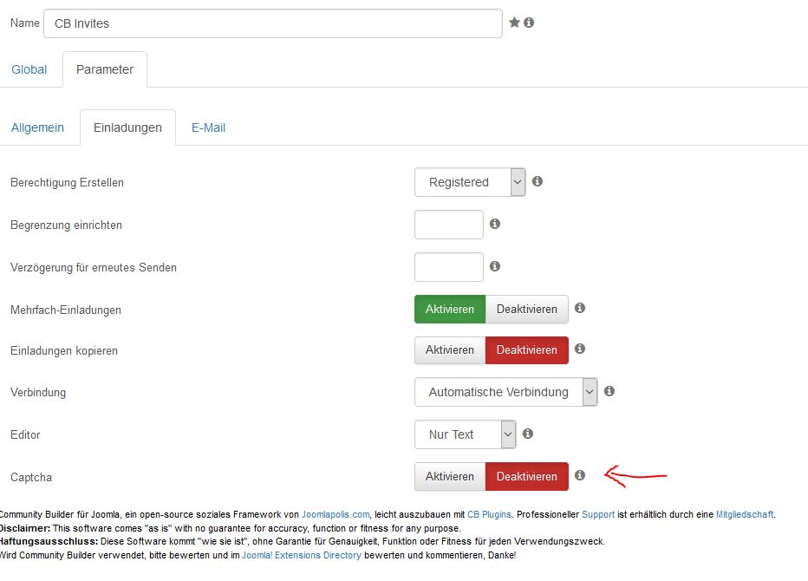
Task: Open the E-Mail sub-tab
Action: [x=208, y=127]
